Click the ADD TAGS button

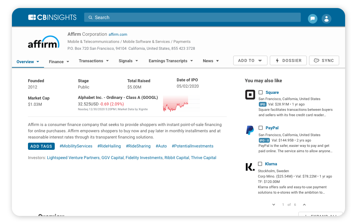pos(41,146)
